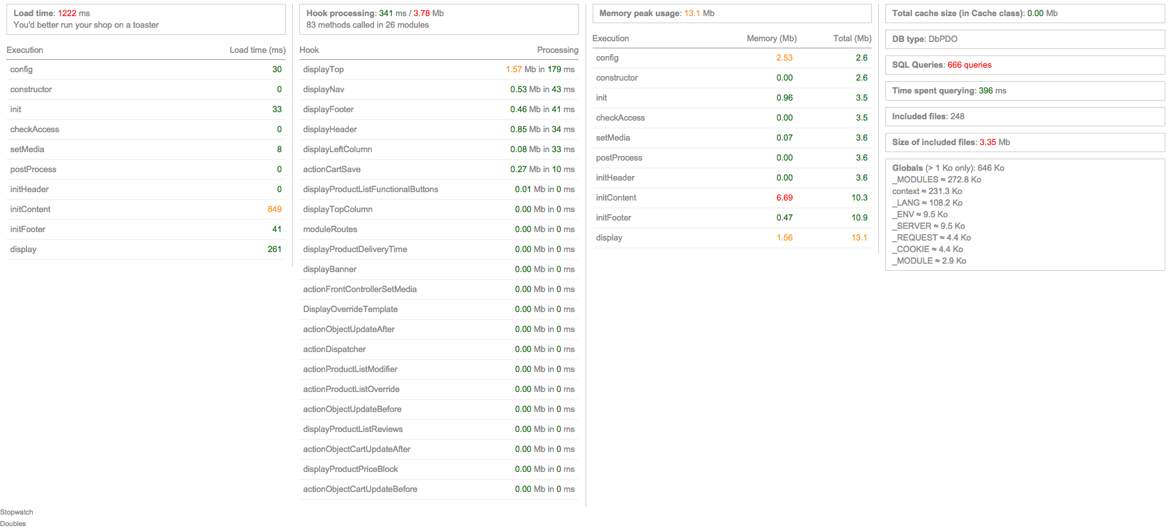Open the Stopwatch link
The width and height of the screenshot is (1173, 530).
(x=17, y=512)
